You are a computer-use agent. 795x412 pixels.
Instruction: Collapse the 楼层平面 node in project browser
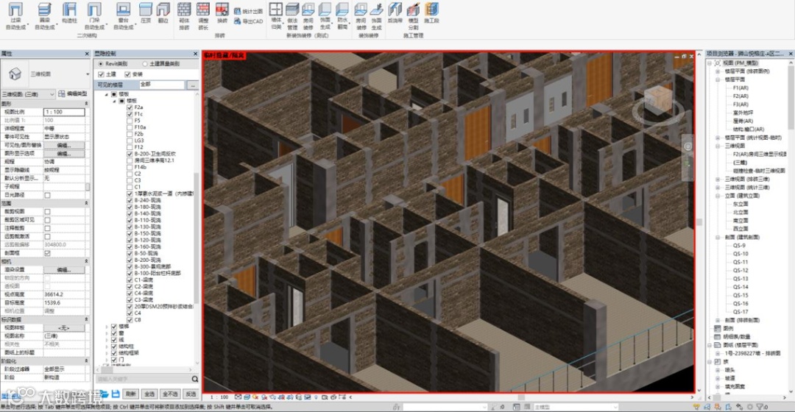pyautogui.click(x=718, y=79)
